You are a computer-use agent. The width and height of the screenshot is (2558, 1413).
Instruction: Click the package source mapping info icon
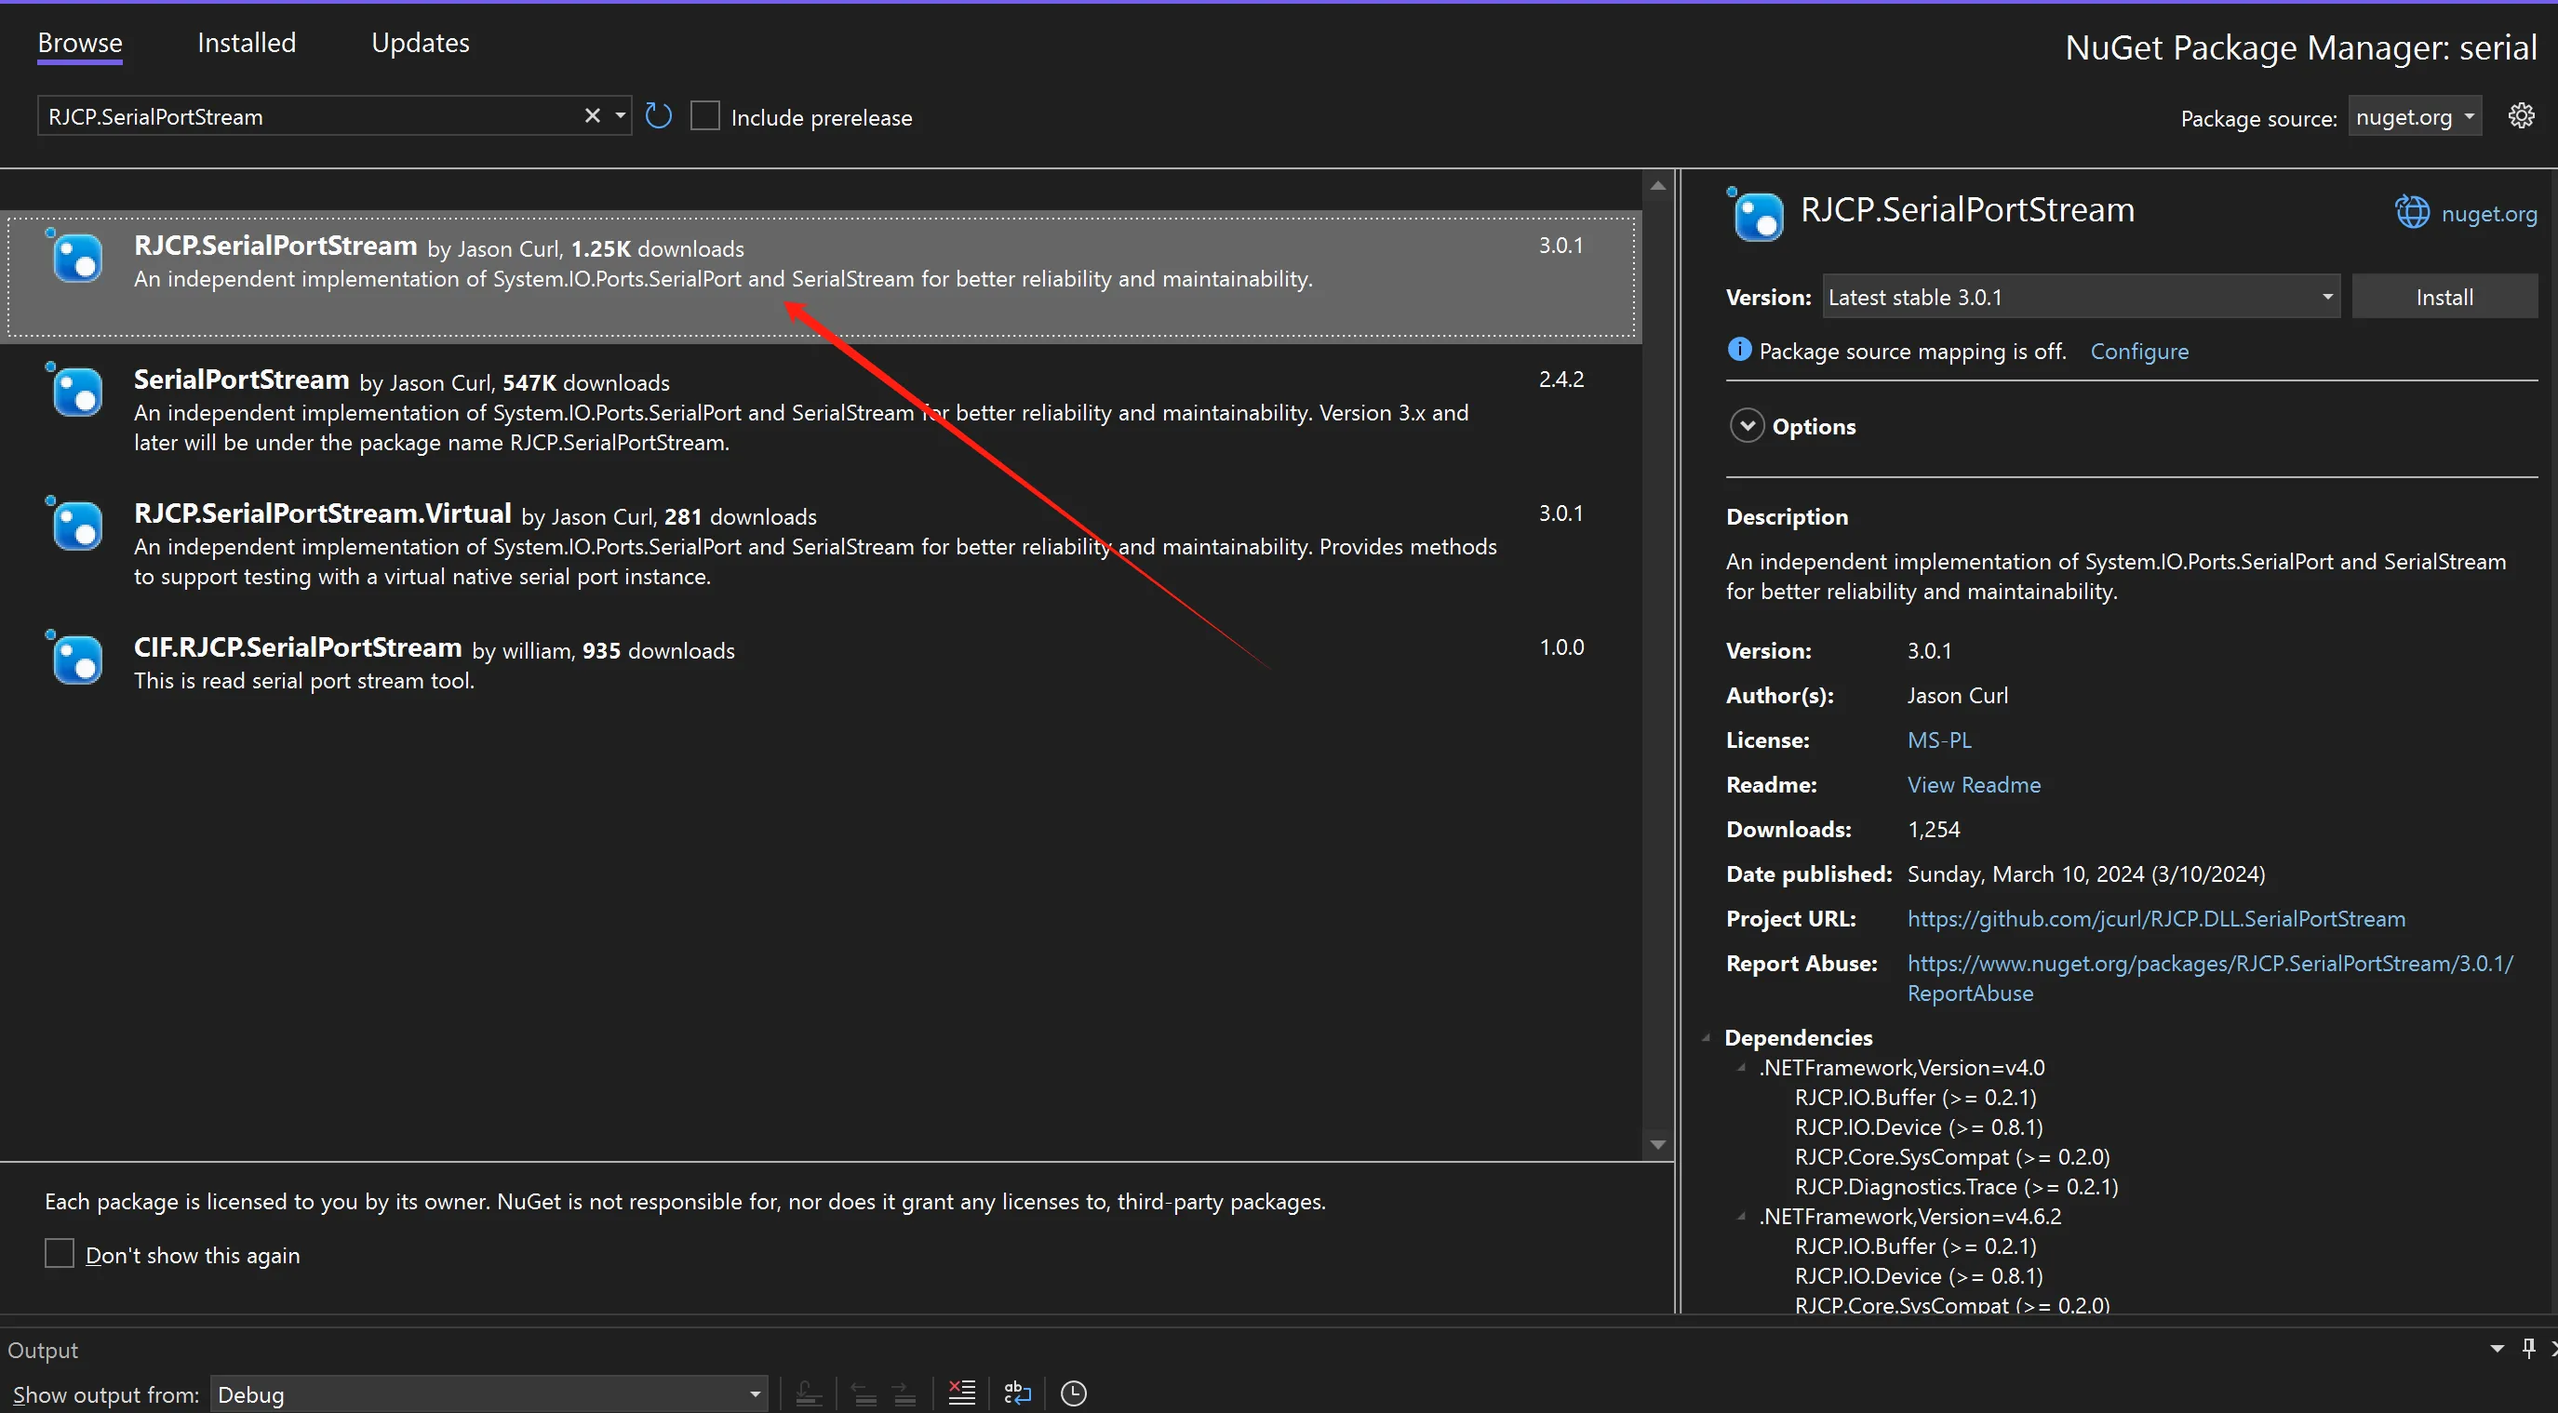coord(1740,350)
